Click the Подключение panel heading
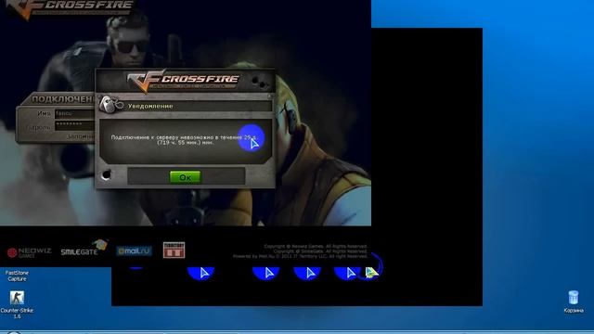The height and width of the screenshot is (334, 594). (x=63, y=99)
